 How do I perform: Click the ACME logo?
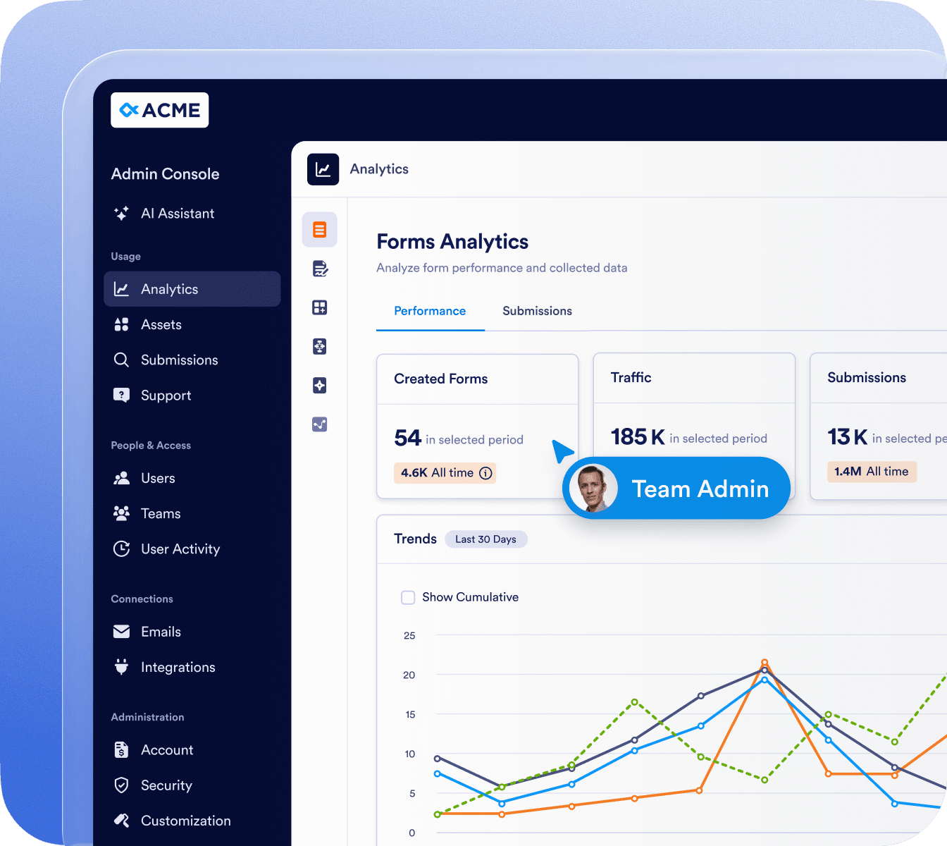(x=160, y=110)
